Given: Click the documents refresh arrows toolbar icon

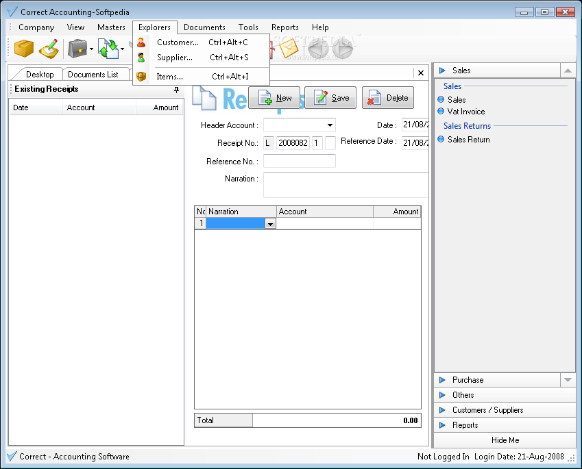Looking at the screenshot, I should click(108, 49).
